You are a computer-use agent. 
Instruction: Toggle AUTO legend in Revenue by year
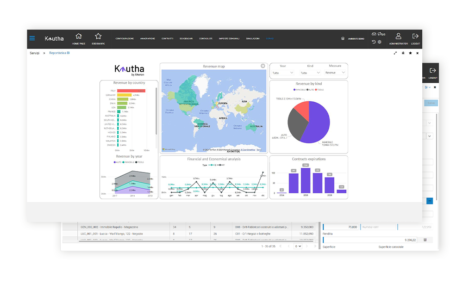click(118, 162)
